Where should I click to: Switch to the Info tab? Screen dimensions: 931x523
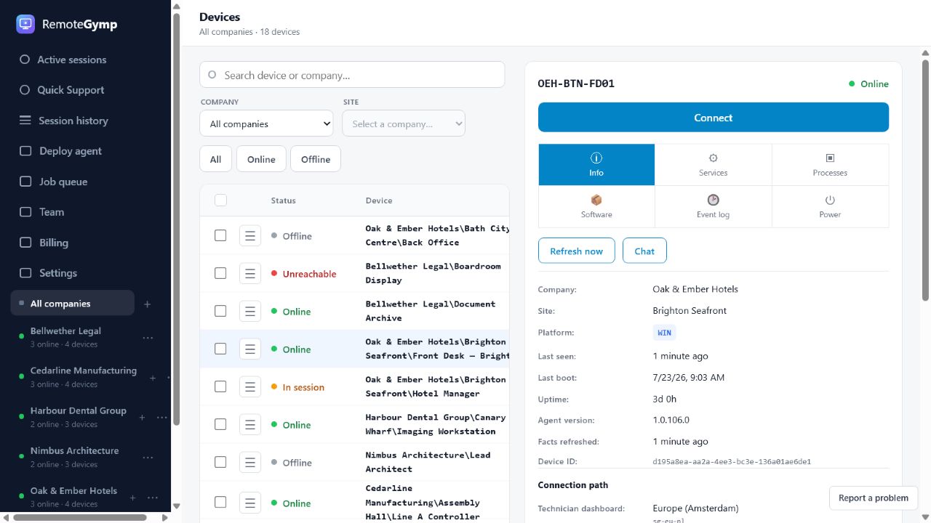(x=596, y=165)
